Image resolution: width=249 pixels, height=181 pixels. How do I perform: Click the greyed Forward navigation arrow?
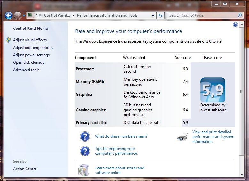18,16
